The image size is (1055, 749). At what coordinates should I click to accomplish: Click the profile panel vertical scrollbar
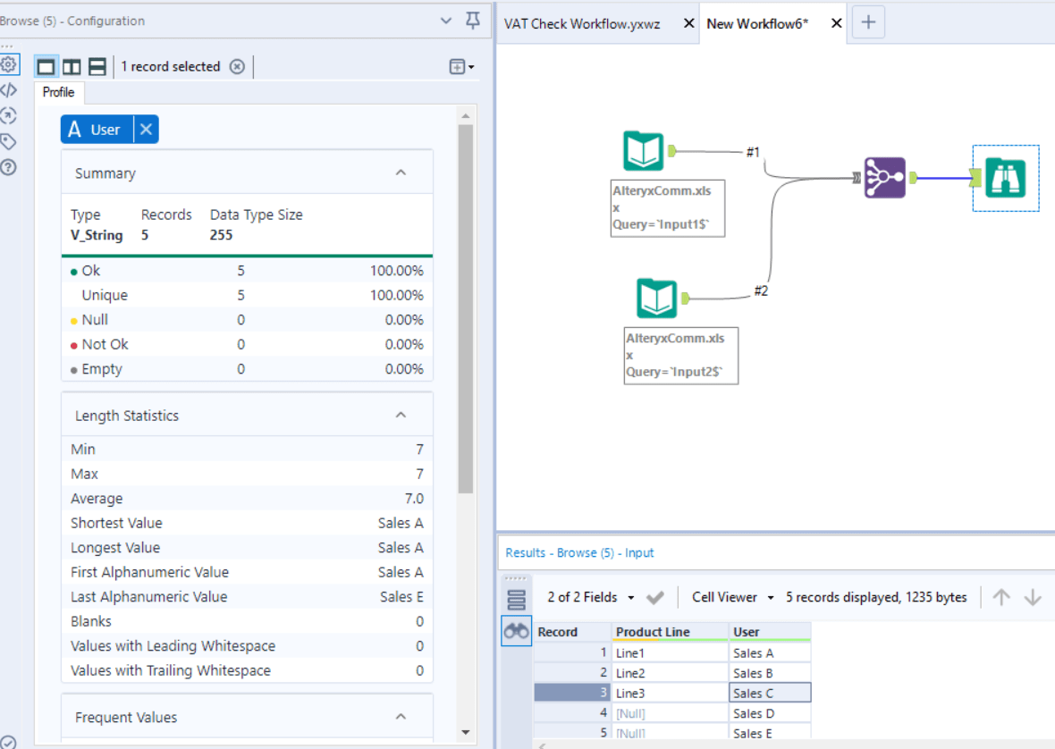pyautogui.click(x=466, y=309)
